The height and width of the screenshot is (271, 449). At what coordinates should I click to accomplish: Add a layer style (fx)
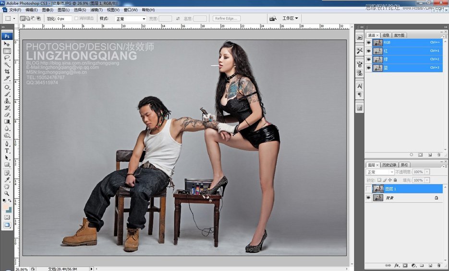[x=397, y=266]
